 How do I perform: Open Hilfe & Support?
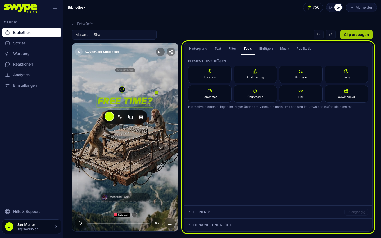tap(32, 212)
